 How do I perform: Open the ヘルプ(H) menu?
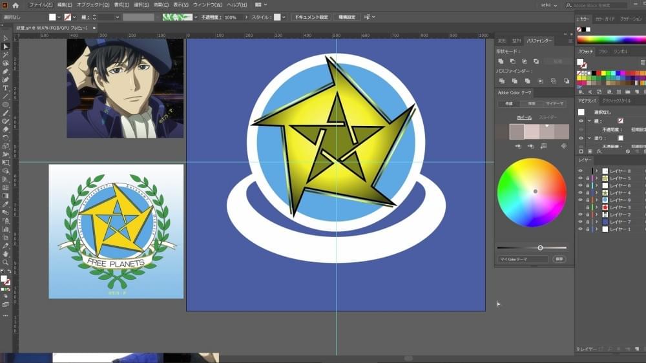click(237, 5)
